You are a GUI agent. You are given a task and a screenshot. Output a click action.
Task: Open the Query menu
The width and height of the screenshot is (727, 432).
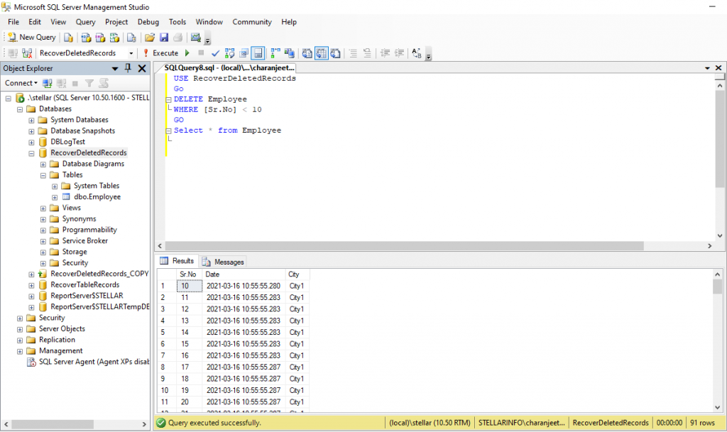click(x=86, y=22)
